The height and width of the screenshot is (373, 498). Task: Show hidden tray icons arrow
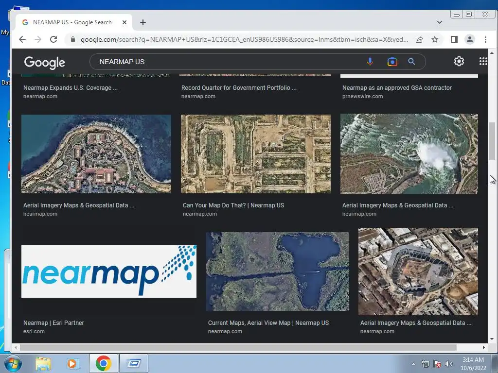coord(413,364)
